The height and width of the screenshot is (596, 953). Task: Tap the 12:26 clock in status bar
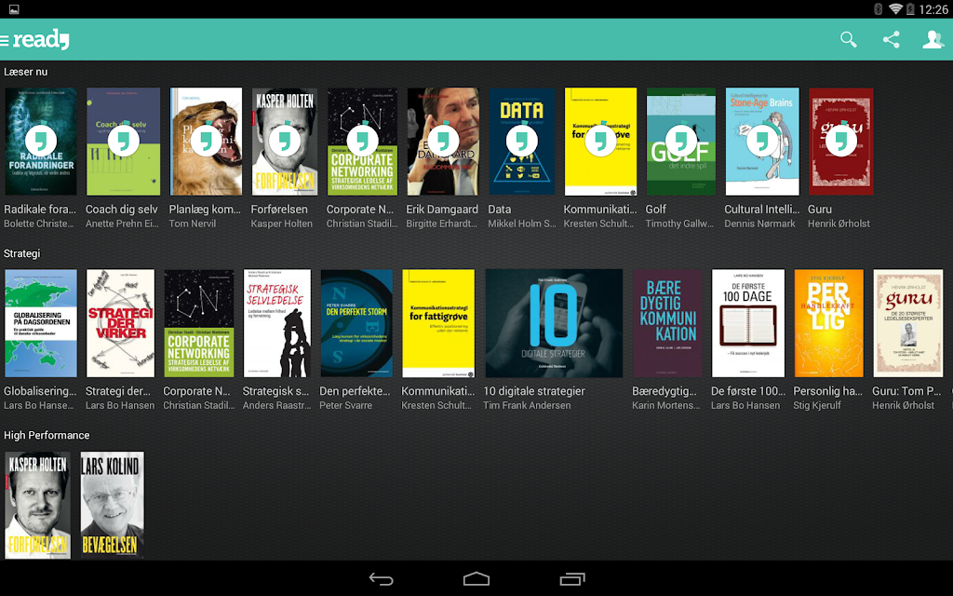pyautogui.click(x=933, y=9)
